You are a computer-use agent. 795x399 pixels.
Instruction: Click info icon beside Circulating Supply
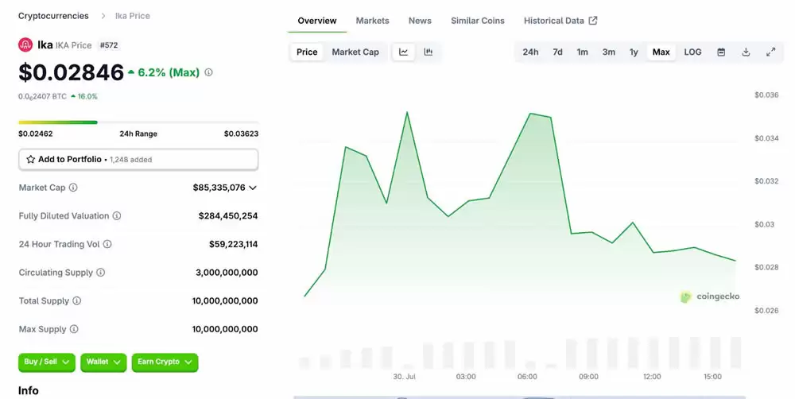click(100, 273)
